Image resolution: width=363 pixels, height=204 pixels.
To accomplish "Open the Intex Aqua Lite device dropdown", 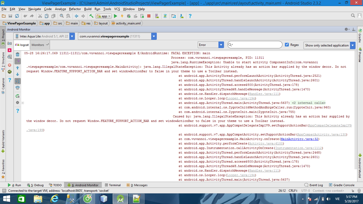I will tap(44, 36).
